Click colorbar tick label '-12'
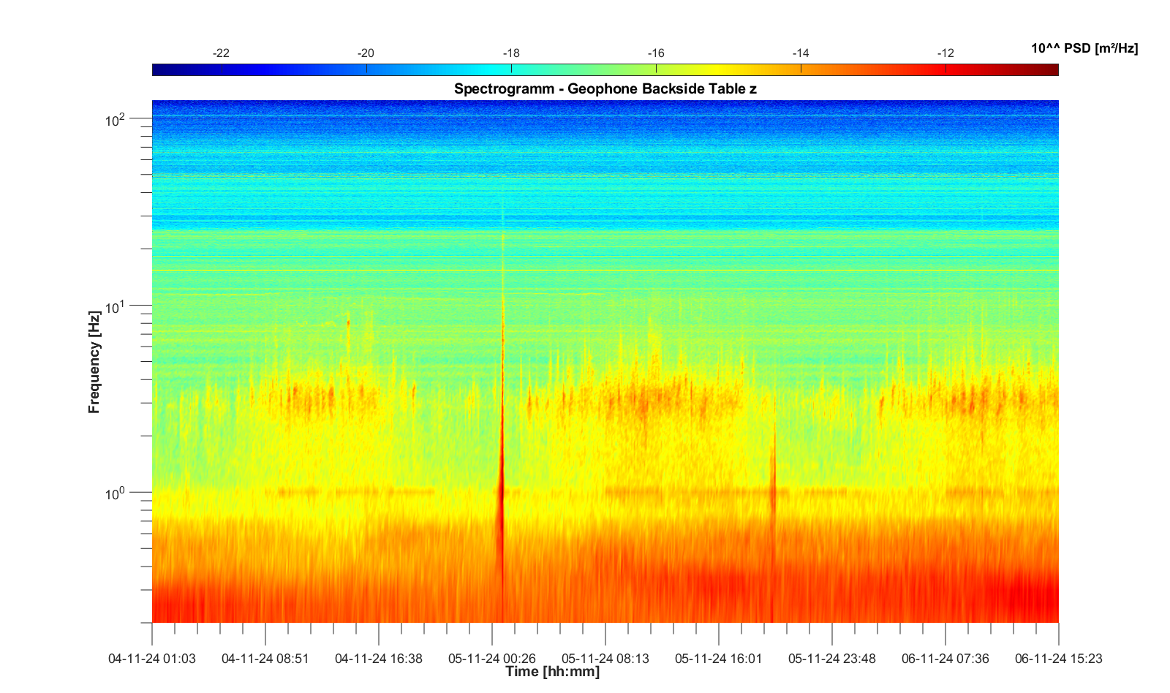This screenshot has height=693, width=1170. (946, 53)
